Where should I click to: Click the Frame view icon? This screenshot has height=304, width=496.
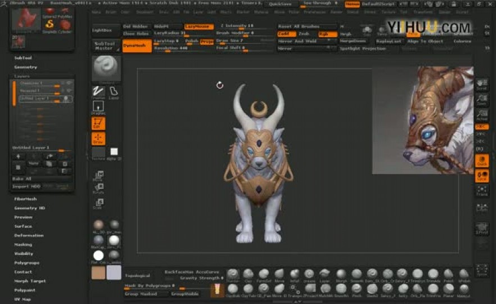(482, 191)
